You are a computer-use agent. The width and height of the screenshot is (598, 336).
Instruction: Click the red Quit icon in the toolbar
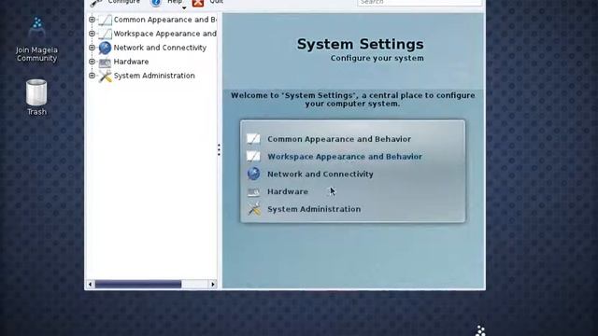[x=198, y=3]
